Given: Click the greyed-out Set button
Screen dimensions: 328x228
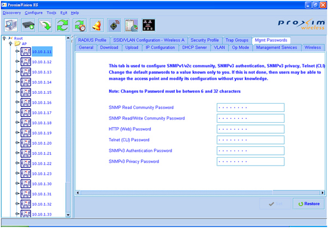Looking at the screenshot, I should 276,204.
